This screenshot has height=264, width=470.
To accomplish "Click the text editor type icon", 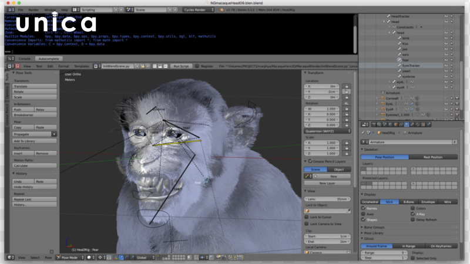I will tap(10, 66).
